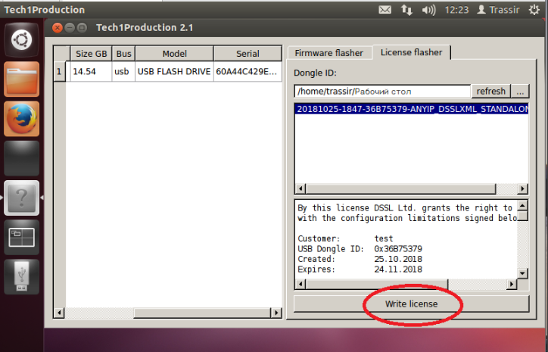The image size is (548, 352).
Task: Select row header 1 in drive table
Action: tap(59, 72)
